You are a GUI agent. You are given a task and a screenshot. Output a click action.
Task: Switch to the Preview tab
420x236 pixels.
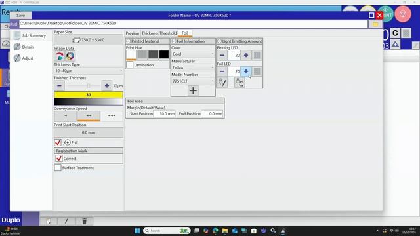133,33
